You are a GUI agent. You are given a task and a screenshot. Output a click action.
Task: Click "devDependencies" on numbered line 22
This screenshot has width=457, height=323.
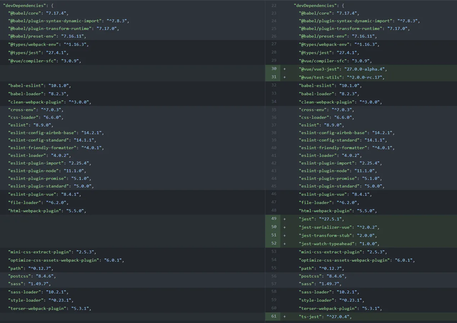pyautogui.click(x=315, y=6)
